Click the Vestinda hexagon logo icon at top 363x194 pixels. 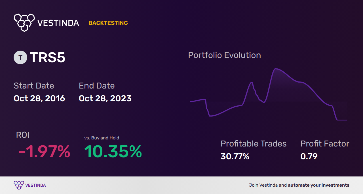click(24, 22)
